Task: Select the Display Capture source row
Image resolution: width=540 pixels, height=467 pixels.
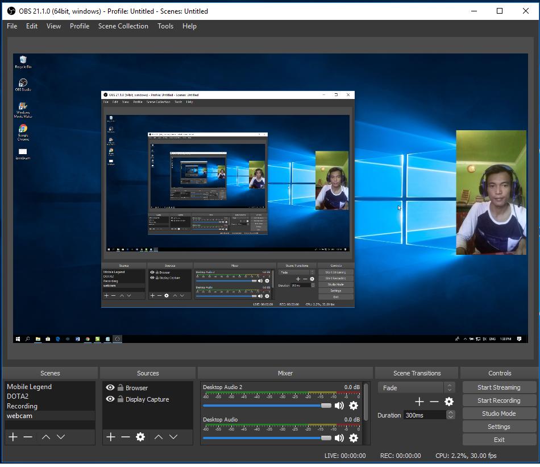Action: click(x=148, y=399)
